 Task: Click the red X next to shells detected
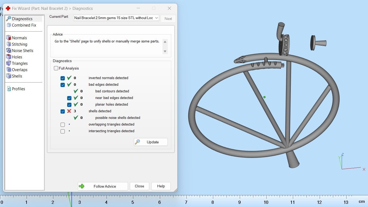point(69,111)
